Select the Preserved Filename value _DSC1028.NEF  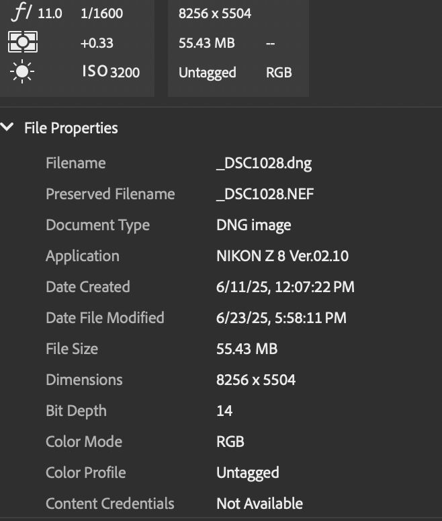pyautogui.click(x=265, y=195)
